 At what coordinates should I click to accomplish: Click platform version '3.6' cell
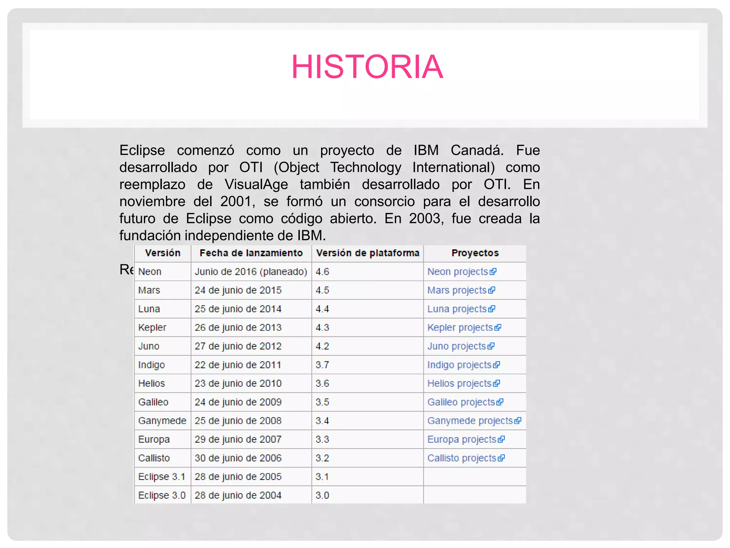pyautogui.click(x=367, y=384)
